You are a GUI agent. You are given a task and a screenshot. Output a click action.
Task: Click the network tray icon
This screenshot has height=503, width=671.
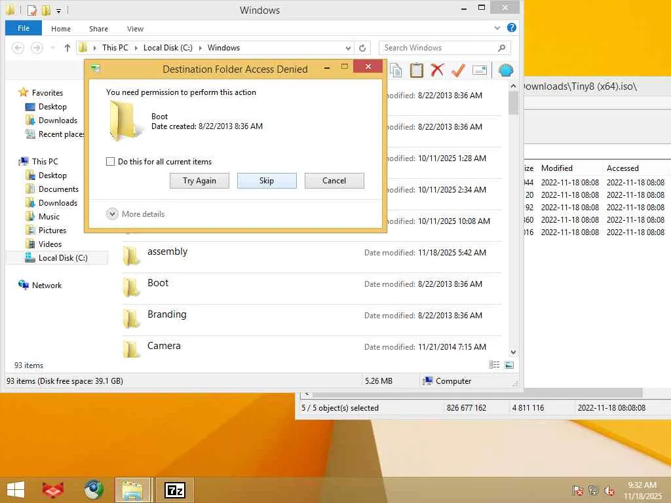pyautogui.click(x=593, y=490)
